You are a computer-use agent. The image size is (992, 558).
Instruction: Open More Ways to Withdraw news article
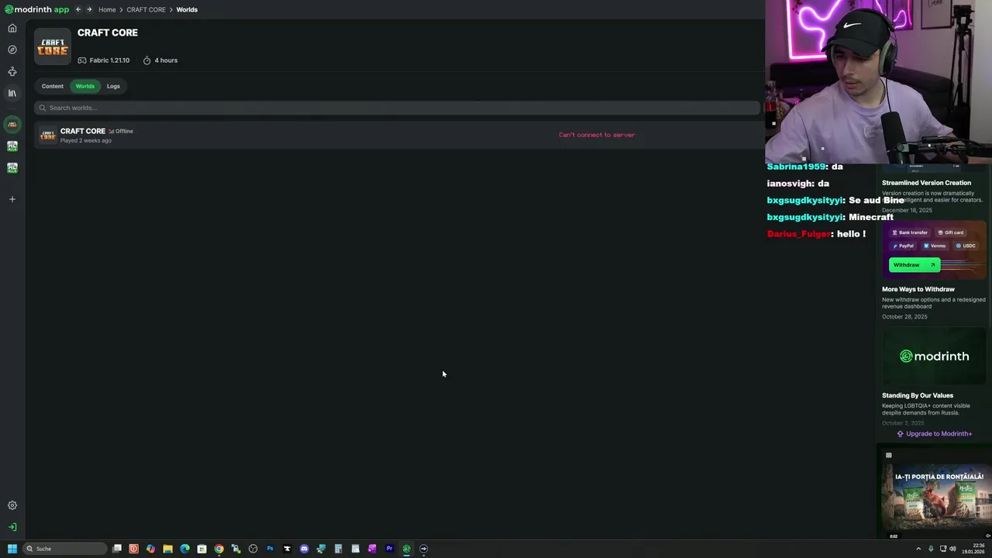click(918, 289)
